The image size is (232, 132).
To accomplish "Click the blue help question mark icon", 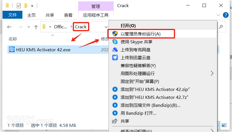I will [x=226, y=15].
